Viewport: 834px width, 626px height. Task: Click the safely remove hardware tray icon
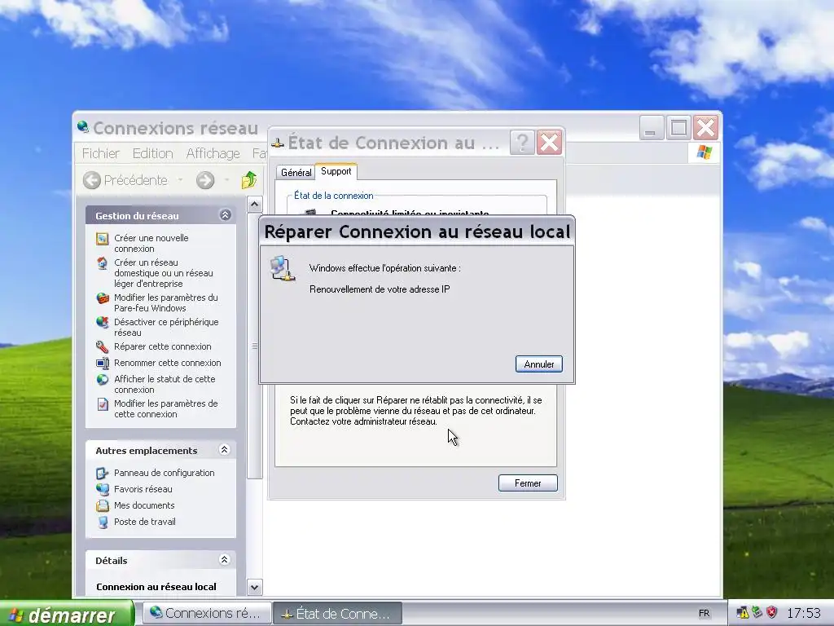coord(757,613)
